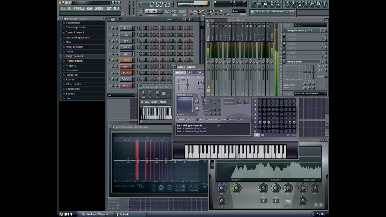Open the Sytrus window options arrow

175,67
